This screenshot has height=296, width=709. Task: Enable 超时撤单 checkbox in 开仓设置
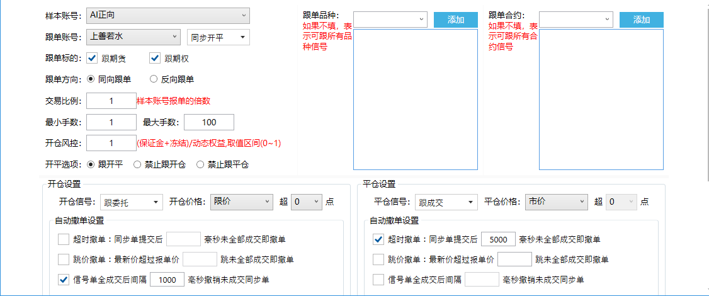(64, 239)
